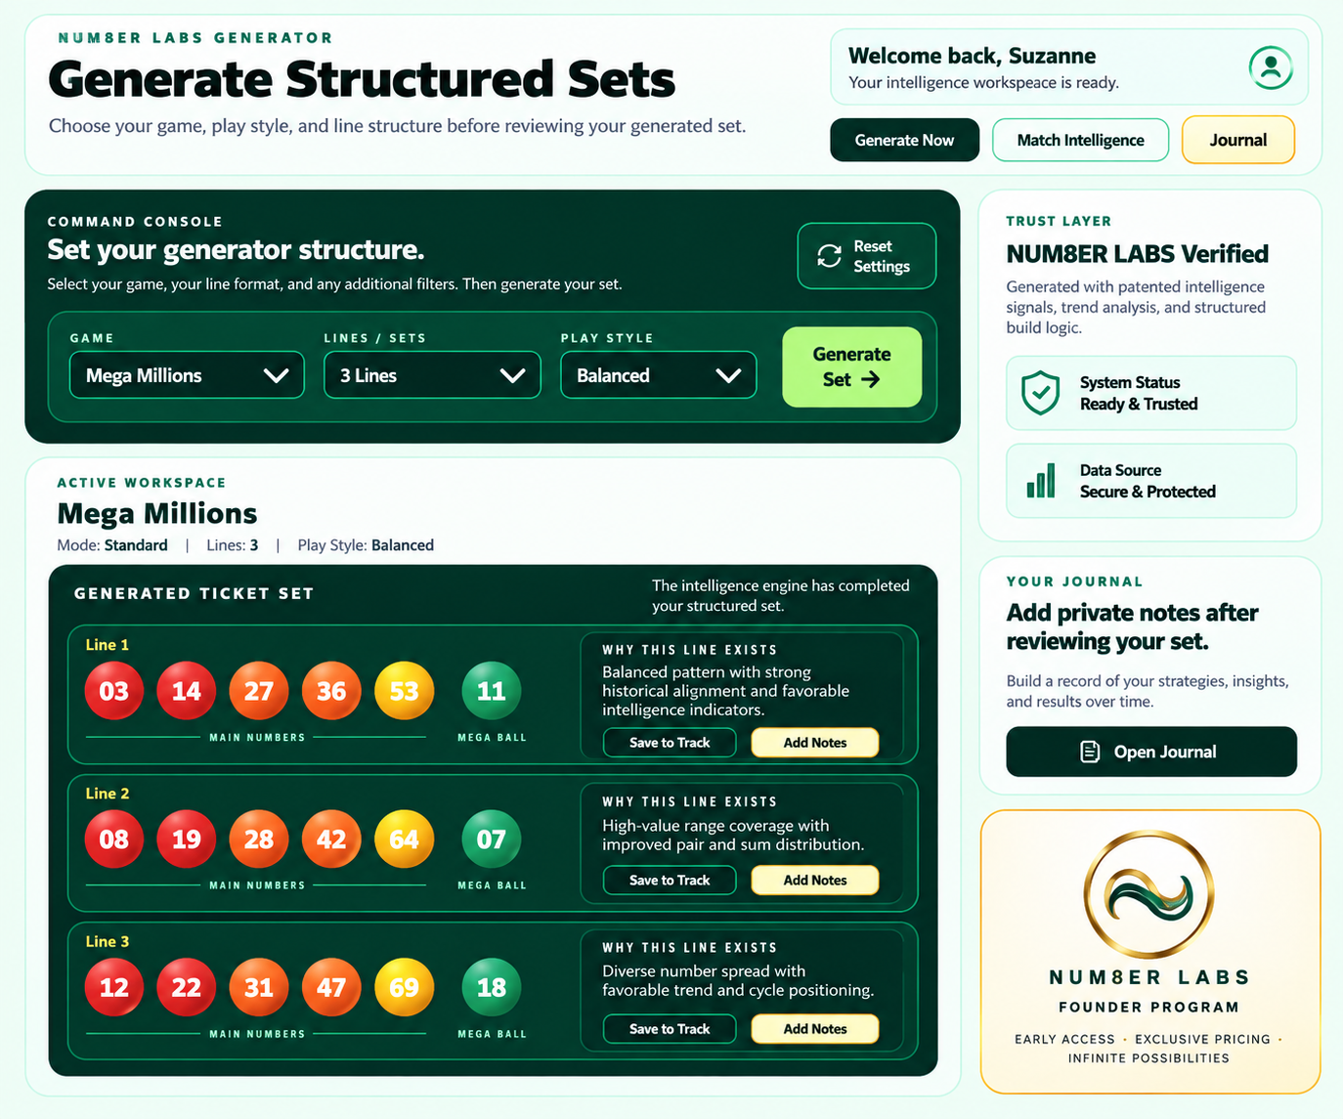Image resolution: width=1343 pixels, height=1119 pixels.
Task: Click the bar chart Data Source icon
Action: (x=1041, y=481)
